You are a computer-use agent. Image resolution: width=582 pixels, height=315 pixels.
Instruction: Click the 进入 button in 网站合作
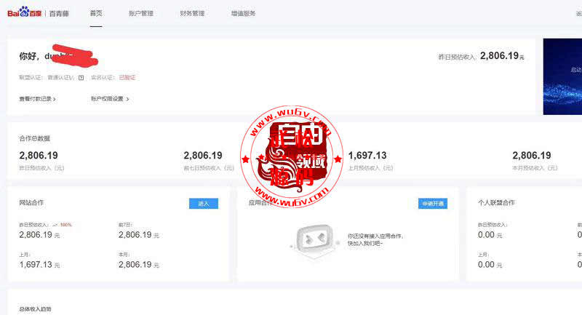(203, 204)
